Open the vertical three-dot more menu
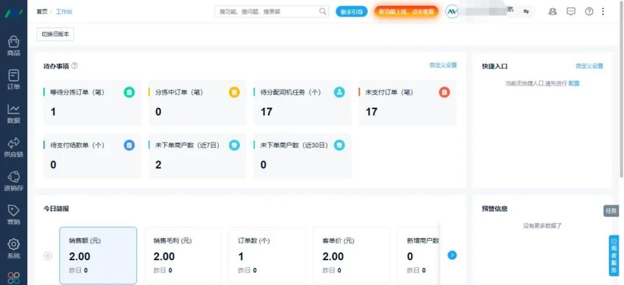The width and height of the screenshot is (624, 285). click(x=603, y=12)
